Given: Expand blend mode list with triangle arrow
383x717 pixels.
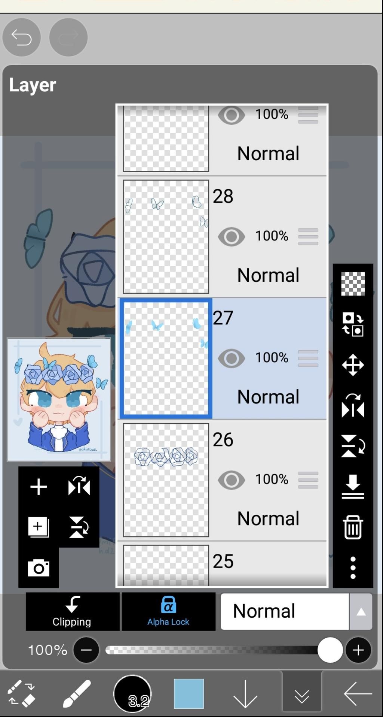Looking at the screenshot, I should 361,611.
